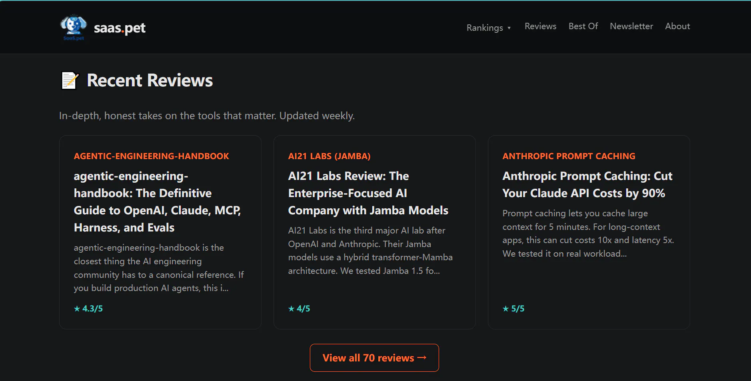Click the agentic-engineering-handbook review excerpt
Viewport: 751px width, 381px height.
click(x=159, y=268)
